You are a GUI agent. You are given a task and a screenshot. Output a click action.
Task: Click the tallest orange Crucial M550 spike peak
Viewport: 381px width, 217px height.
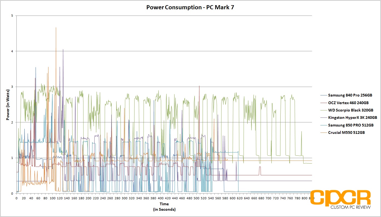point(56,28)
